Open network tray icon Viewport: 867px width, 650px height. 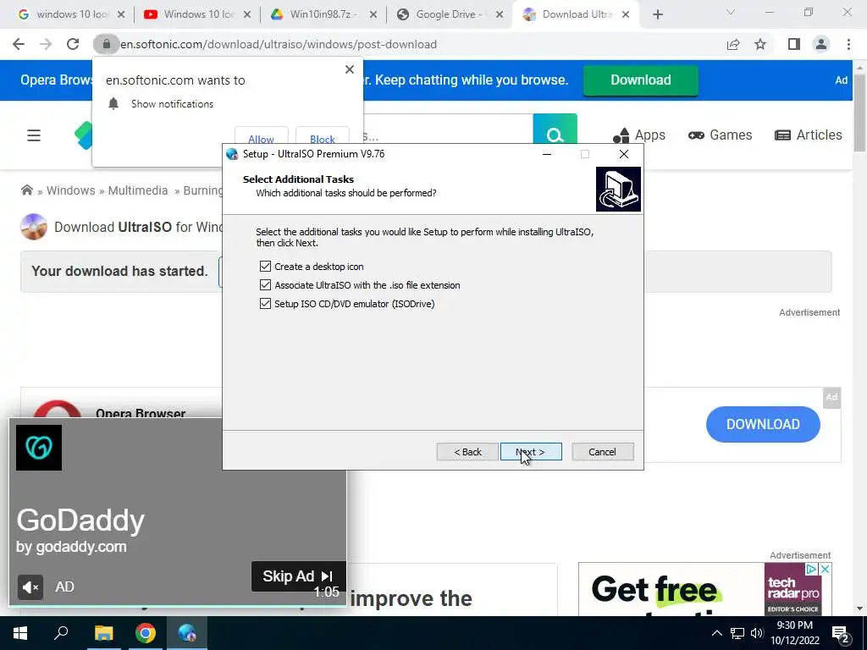pos(737,633)
